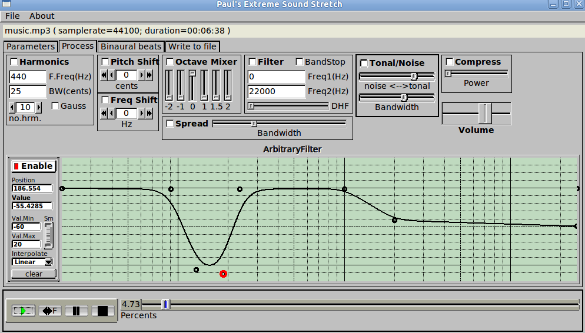Click Pitch Shift fast-decrease double arrow
The height and width of the screenshot is (333, 585).
tap(104, 75)
